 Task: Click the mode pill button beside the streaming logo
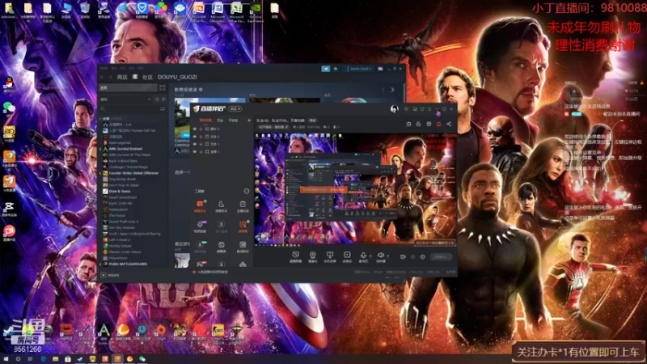tap(235, 109)
